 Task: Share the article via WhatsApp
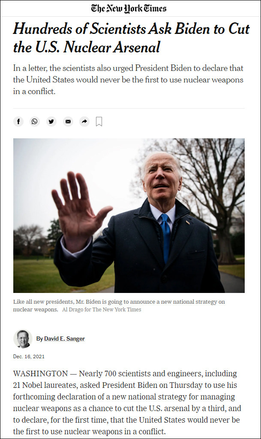[35, 122]
